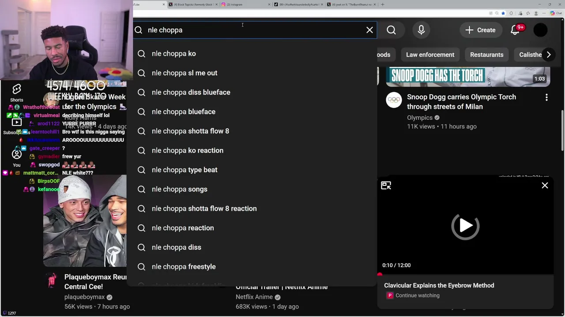
Task: Expand miniplayer to full watch page
Action: [386, 185]
